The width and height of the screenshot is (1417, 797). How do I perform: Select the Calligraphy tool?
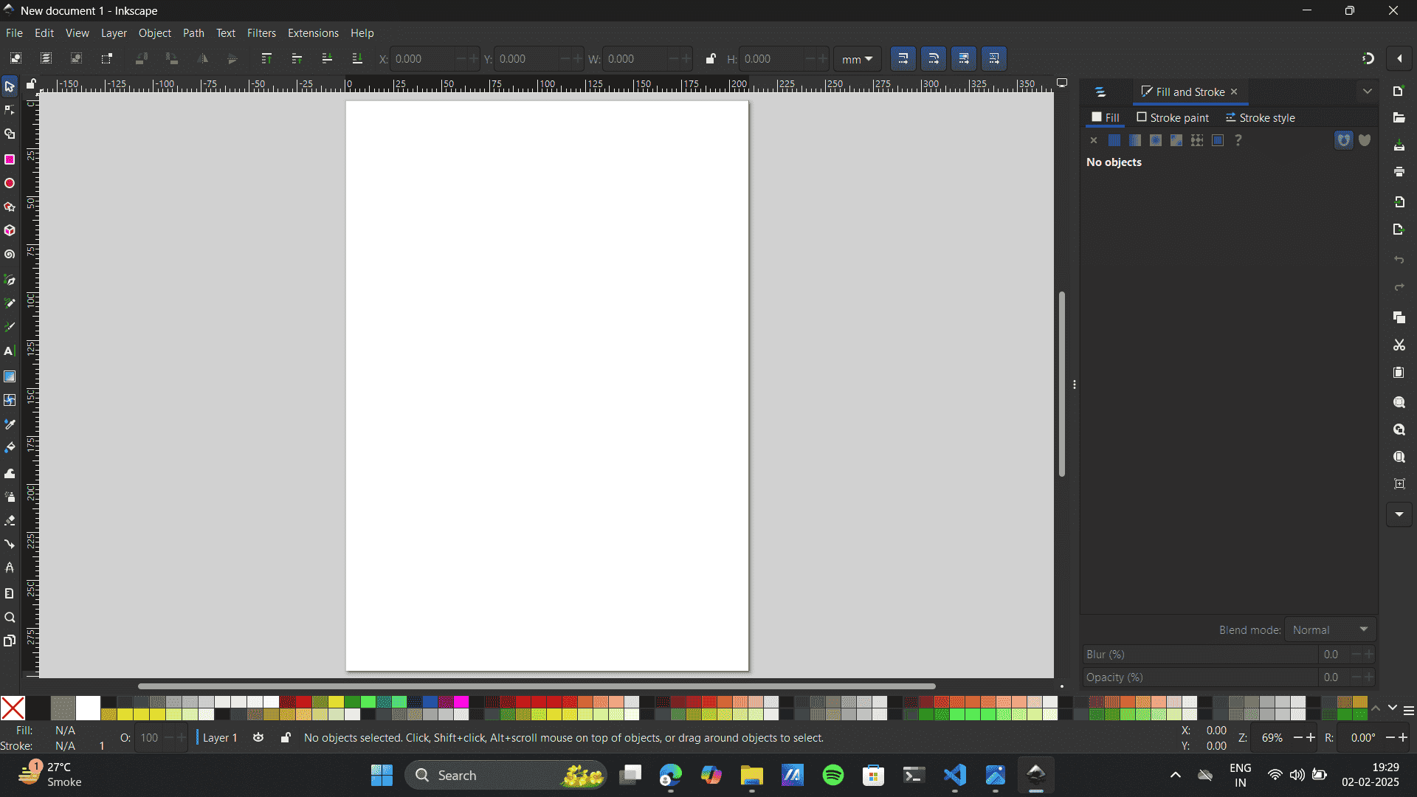pyautogui.click(x=10, y=327)
